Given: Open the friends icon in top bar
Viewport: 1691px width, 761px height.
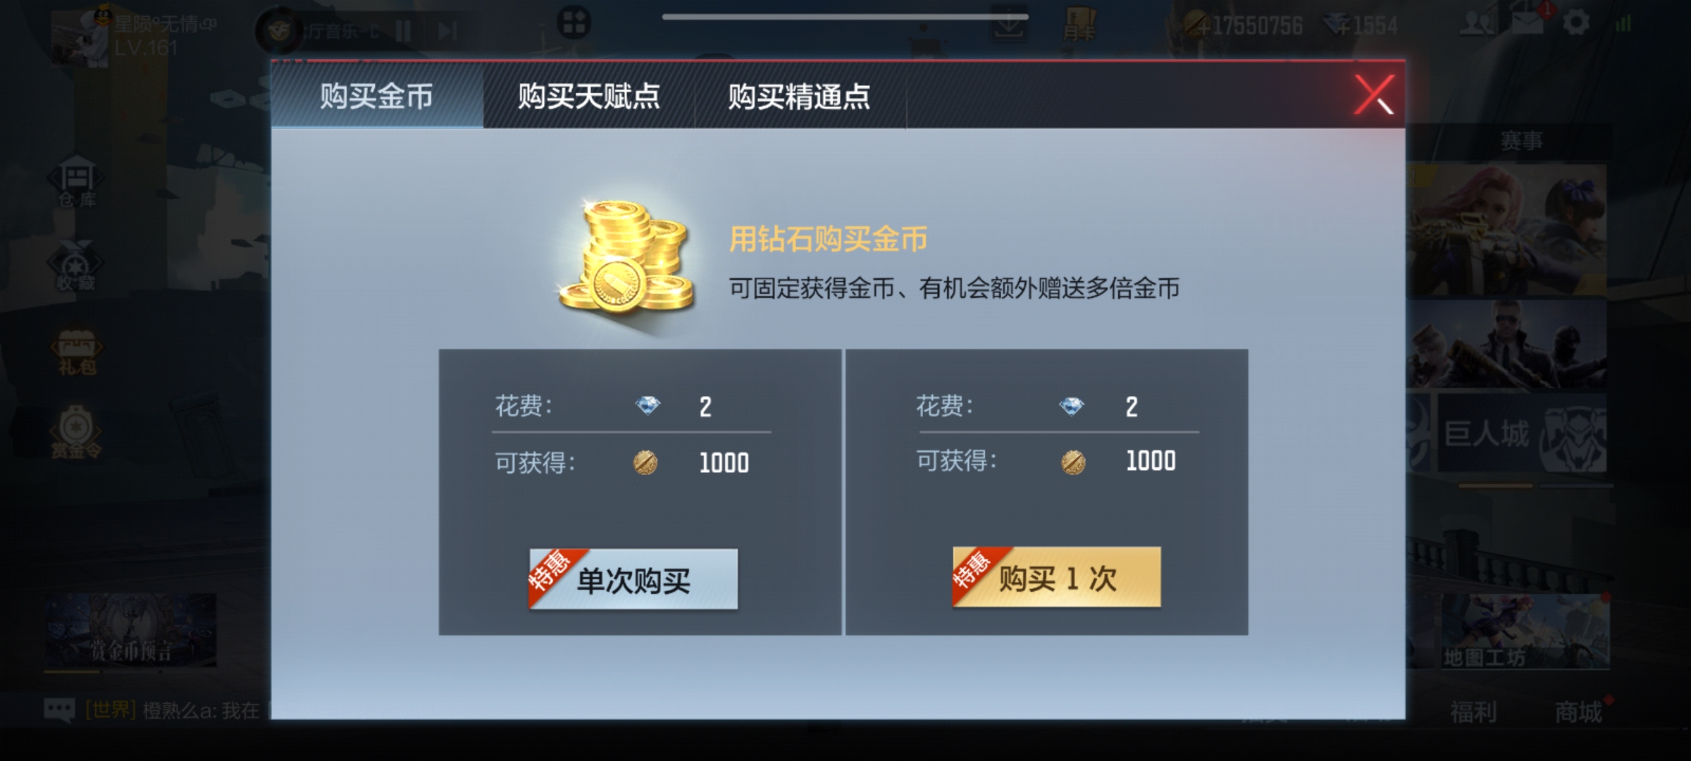Looking at the screenshot, I should click(x=1478, y=23).
